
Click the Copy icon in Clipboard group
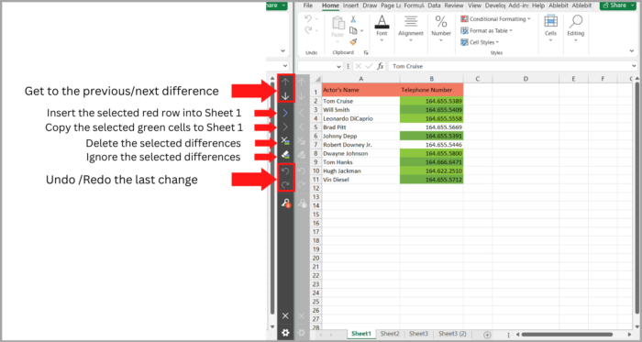click(353, 30)
